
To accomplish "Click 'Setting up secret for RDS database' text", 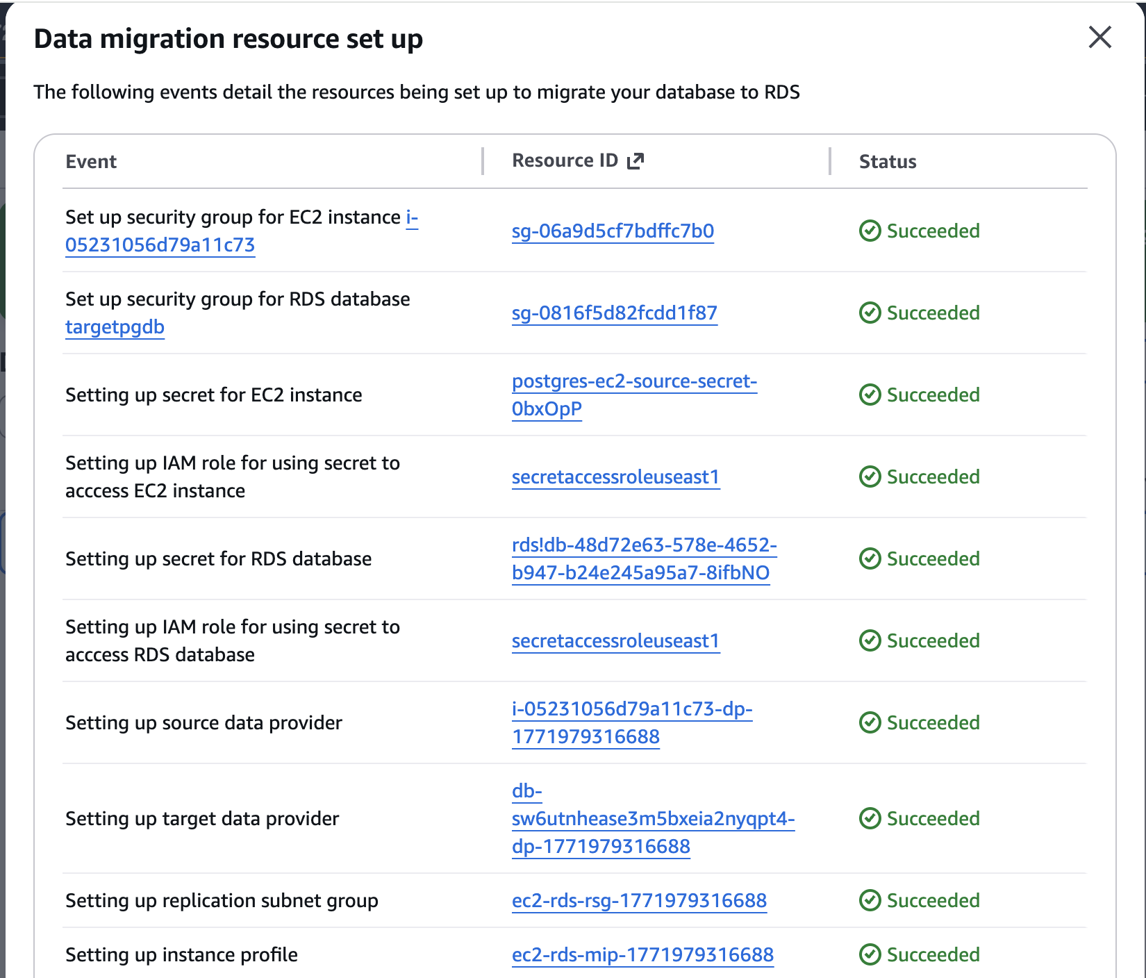I will tap(219, 559).
